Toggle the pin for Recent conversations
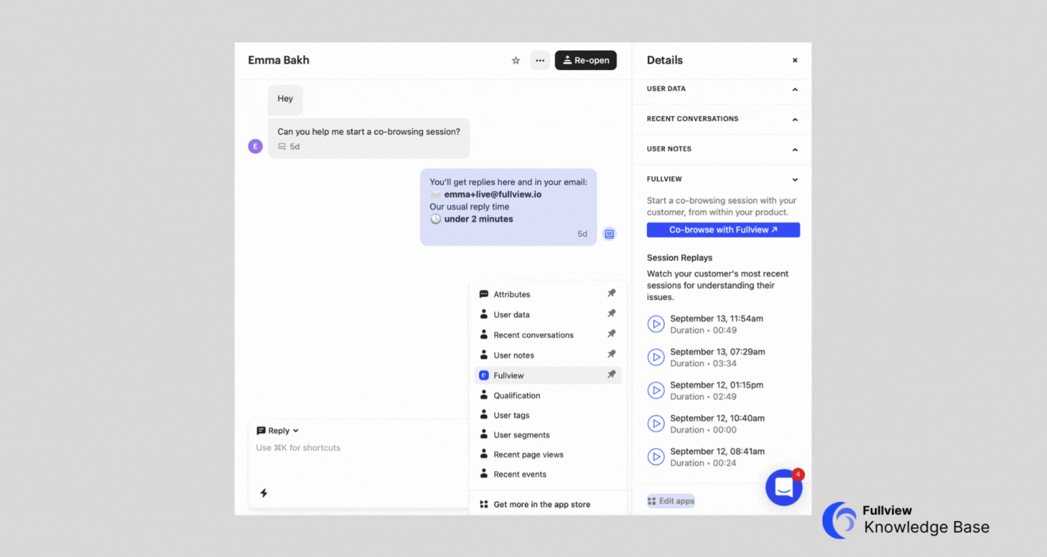Viewport: 1047px width, 557px height. pos(612,334)
